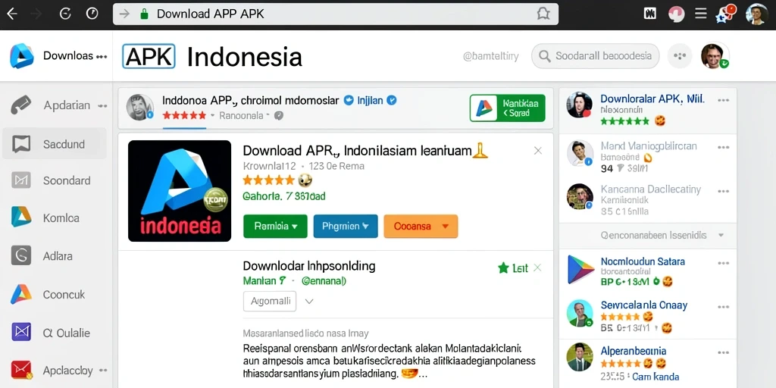This screenshot has height=388, width=776.
Task: Open the green Ramloia dropdown button
Action: click(275, 226)
